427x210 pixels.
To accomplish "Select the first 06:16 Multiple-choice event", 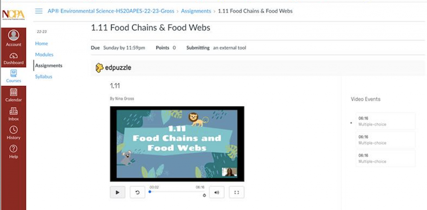I will click(x=386, y=121).
